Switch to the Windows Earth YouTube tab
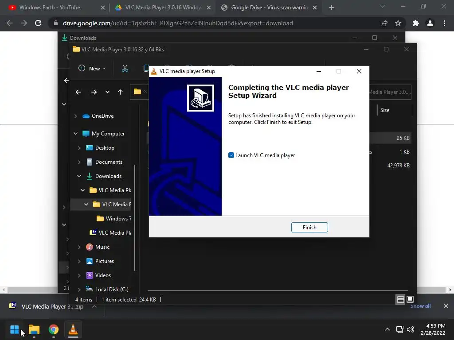Viewport: 454px width, 340px height. pos(50,8)
